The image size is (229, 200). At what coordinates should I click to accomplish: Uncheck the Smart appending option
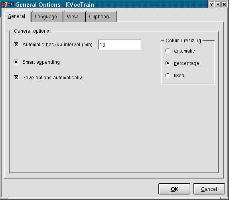click(16, 62)
